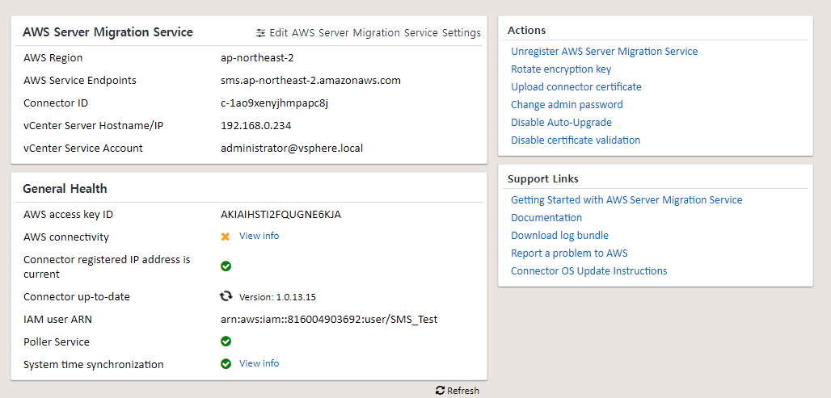Click the orange X icon beside AWS connectivity
The image size is (831, 398).
coord(226,237)
